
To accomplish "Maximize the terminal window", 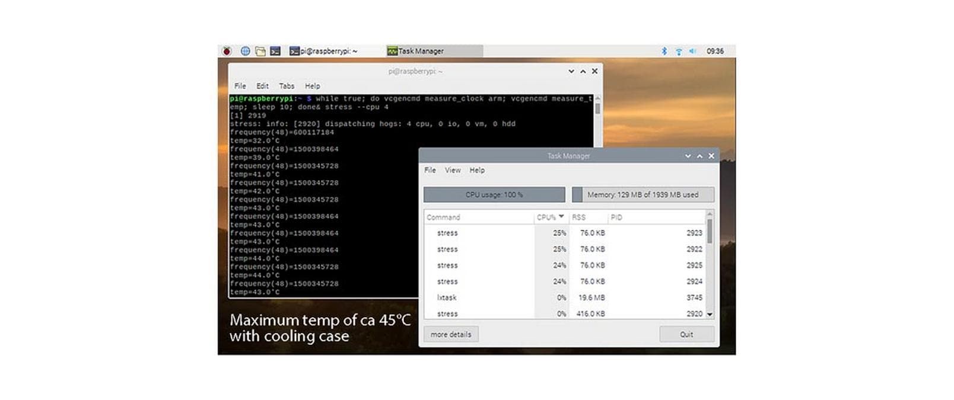I will coord(583,71).
